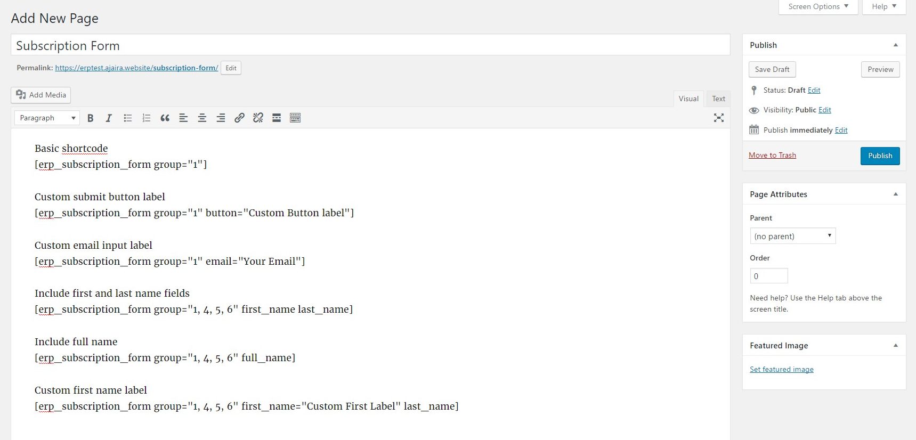
Task: Click the insert/edit link icon
Action: coord(239,118)
